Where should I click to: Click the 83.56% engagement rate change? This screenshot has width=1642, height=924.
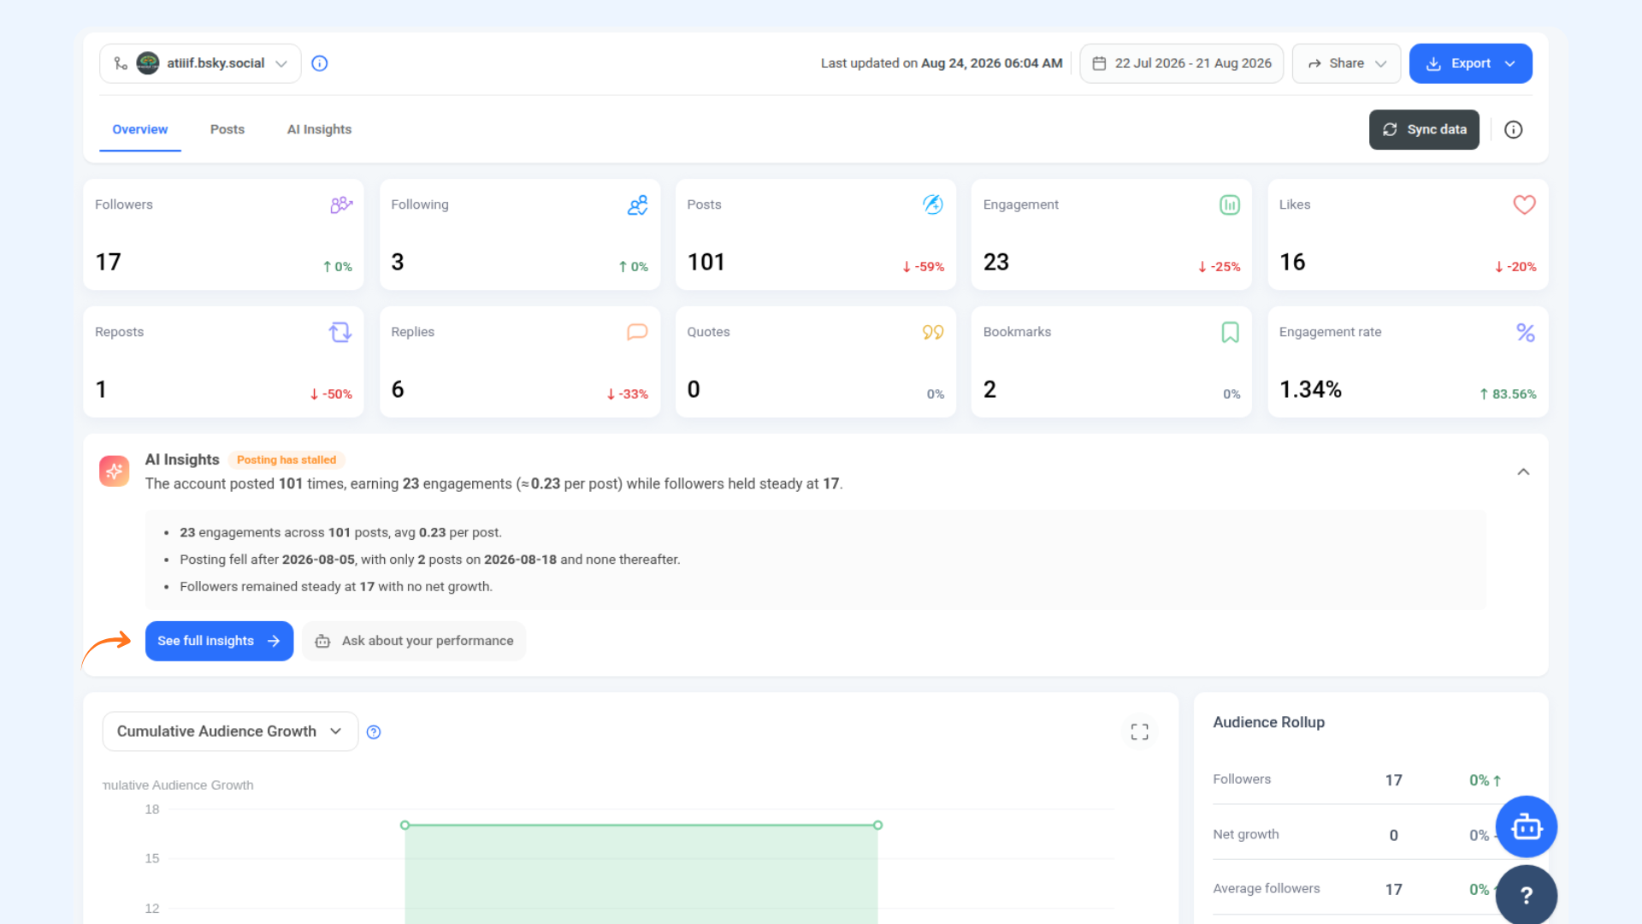pos(1508,394)
